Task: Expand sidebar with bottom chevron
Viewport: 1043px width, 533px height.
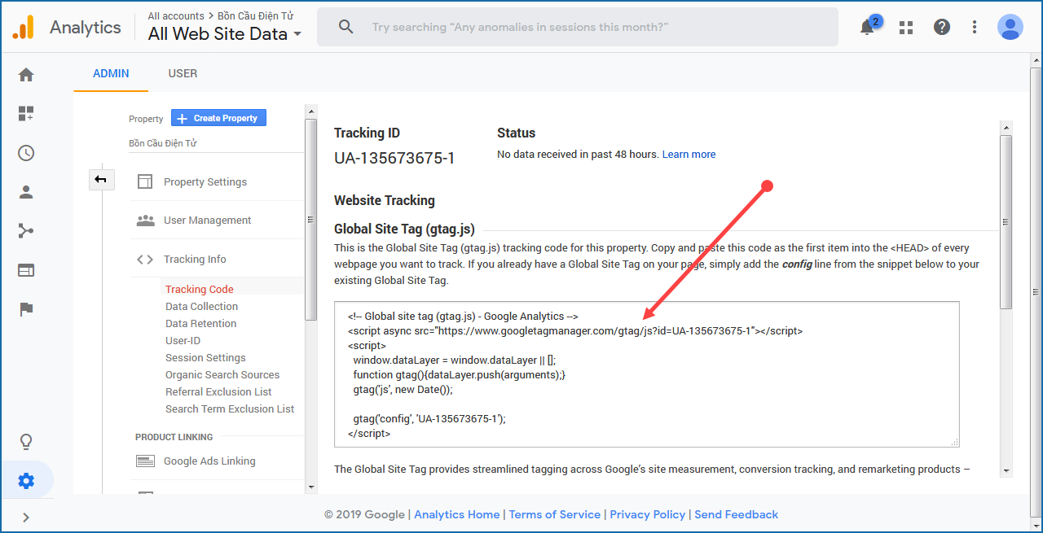Action: [x=26, y=517]
